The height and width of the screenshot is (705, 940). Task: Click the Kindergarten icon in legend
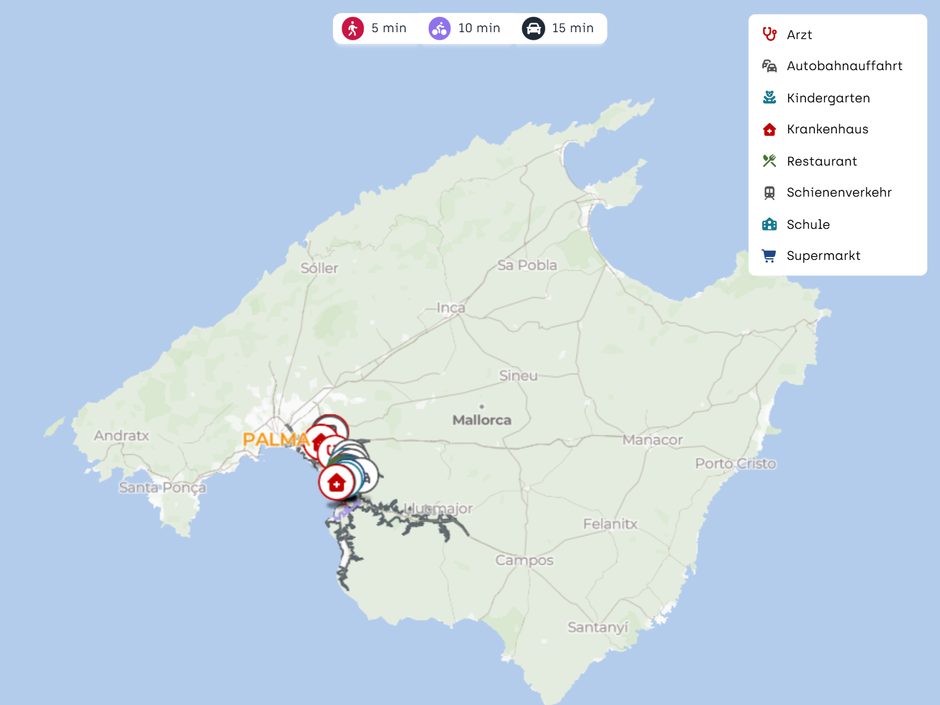click(x=769, y=98)
